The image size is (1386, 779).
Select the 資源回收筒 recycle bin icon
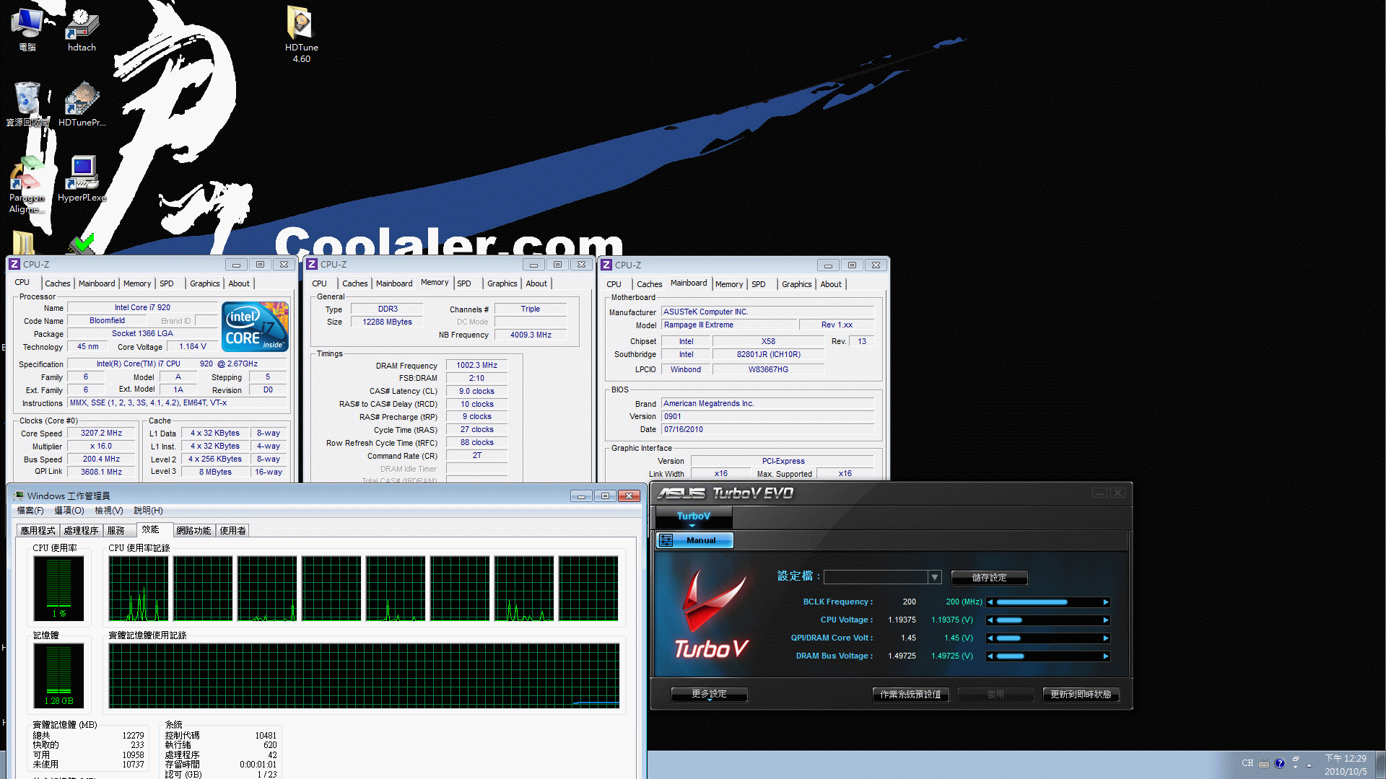point(27,104)
